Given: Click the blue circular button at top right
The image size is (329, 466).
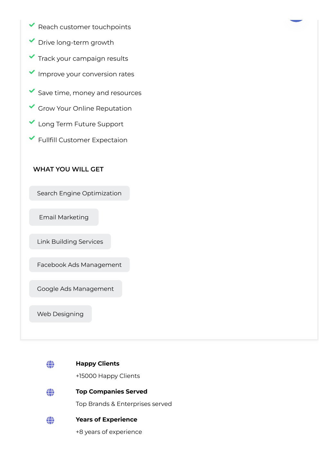Looking at the screenshot, I should point(296,20).
